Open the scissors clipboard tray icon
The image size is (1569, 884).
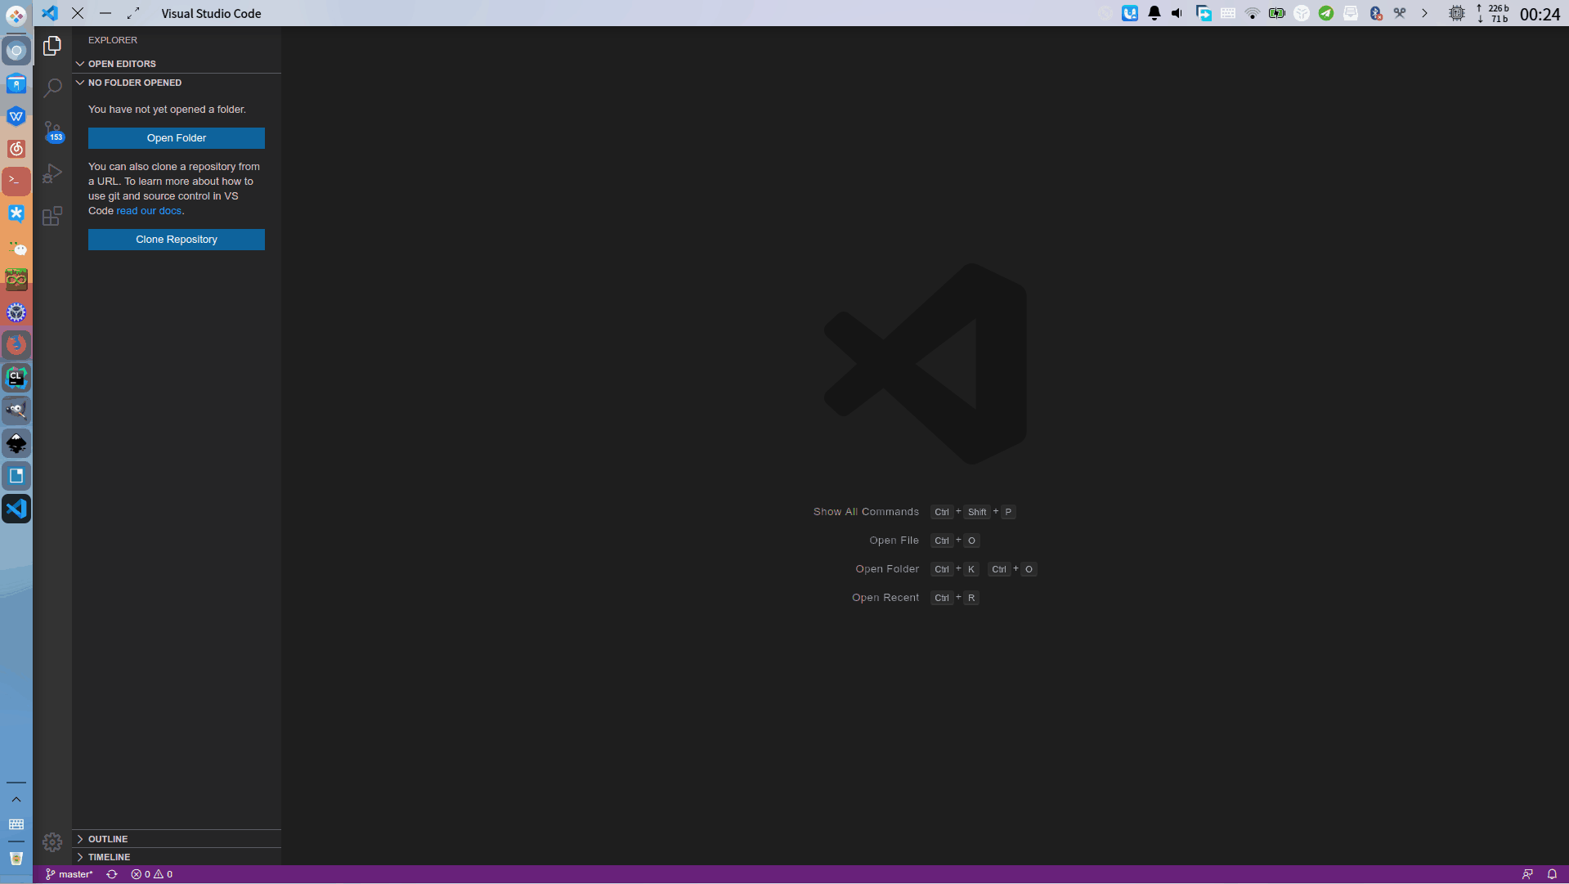(1400, 13)
